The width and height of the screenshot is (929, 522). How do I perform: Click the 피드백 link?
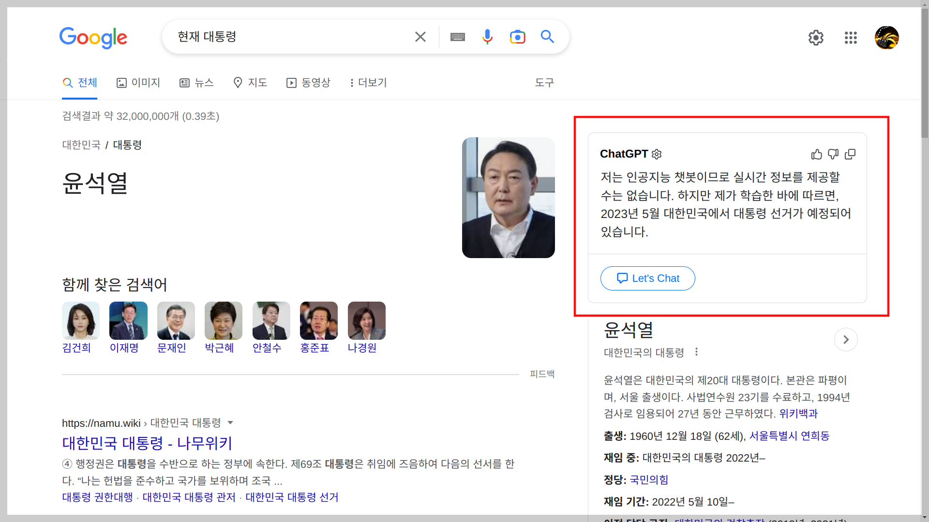[x=542, y=374]
